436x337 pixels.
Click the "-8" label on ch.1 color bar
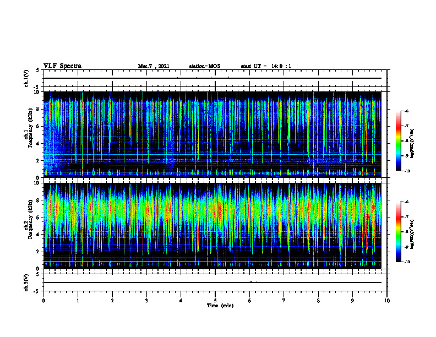pyautogui.click(x=406, y=141)
